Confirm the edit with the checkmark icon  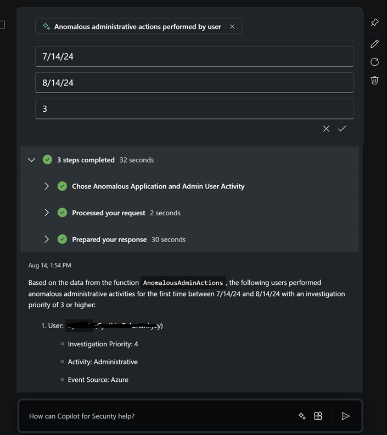point(342,129)
